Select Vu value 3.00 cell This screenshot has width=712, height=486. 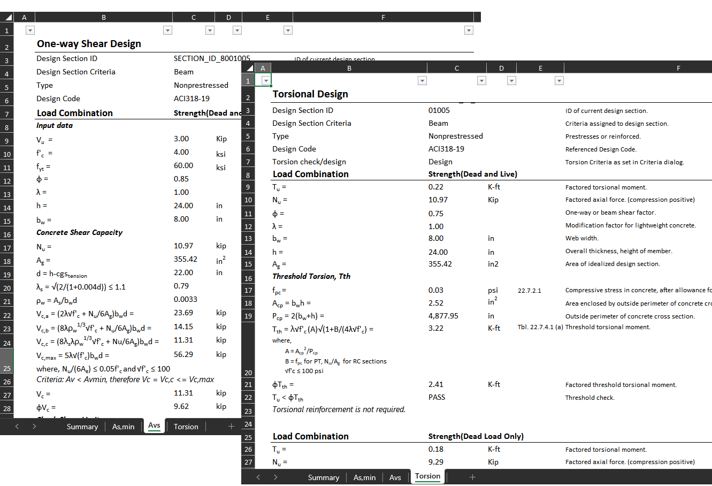181,139
